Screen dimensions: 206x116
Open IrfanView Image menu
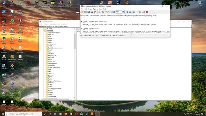(90, 9)
